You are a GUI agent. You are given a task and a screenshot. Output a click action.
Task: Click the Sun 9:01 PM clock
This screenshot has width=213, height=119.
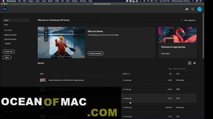click(164, 1)
